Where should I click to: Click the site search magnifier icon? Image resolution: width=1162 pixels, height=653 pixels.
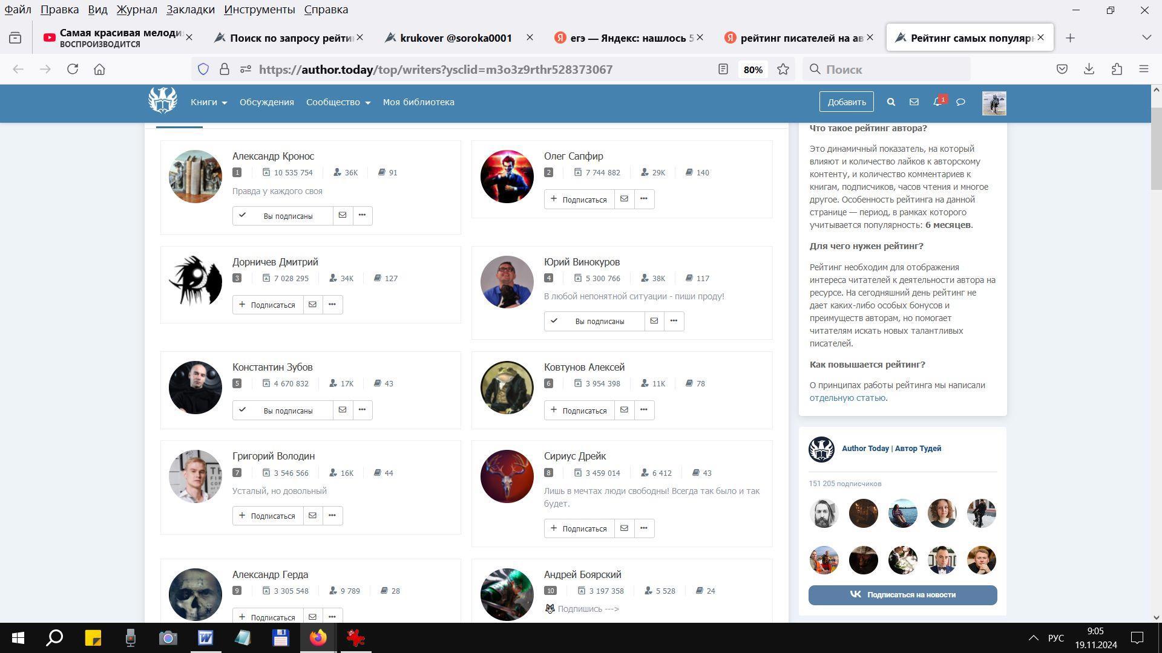click(891, 102)
